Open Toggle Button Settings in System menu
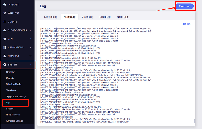Screen dimensions: 202x129 (16, 96)
